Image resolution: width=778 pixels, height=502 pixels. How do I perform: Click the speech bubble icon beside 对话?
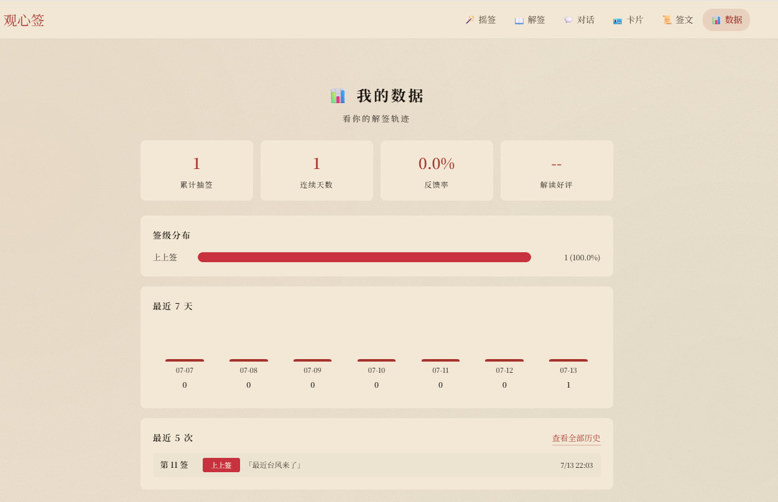pos(568,20)
